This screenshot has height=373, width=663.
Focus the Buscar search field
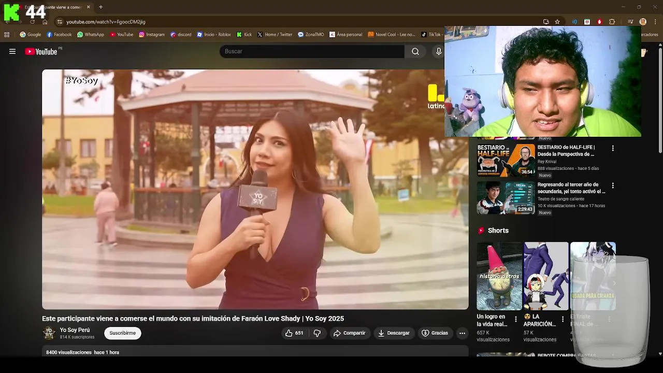(x=312, y=51)
